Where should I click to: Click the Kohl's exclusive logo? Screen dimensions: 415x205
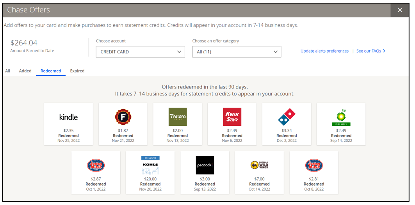tap(150, 165)
